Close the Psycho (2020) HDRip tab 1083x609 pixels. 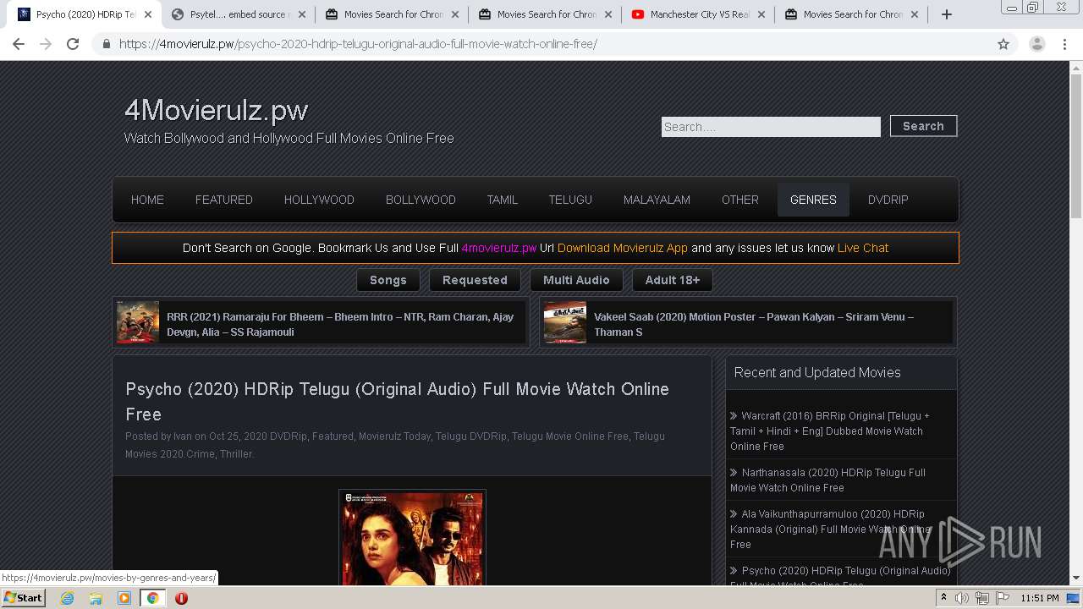click(148, 14)
